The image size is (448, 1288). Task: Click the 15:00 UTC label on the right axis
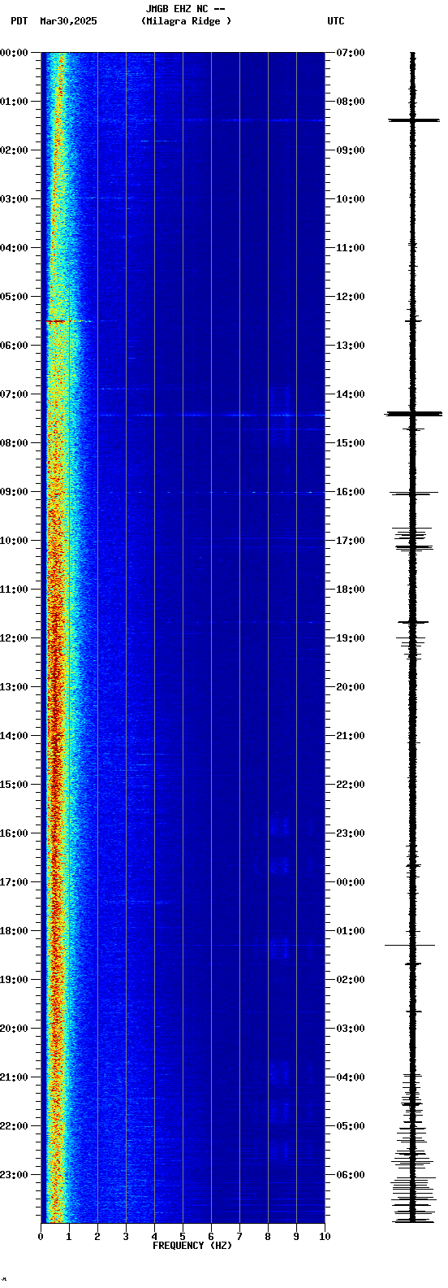click(x=351, y=443)
